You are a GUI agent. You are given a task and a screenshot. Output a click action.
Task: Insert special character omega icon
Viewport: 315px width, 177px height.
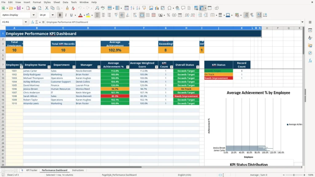point(169,8)
